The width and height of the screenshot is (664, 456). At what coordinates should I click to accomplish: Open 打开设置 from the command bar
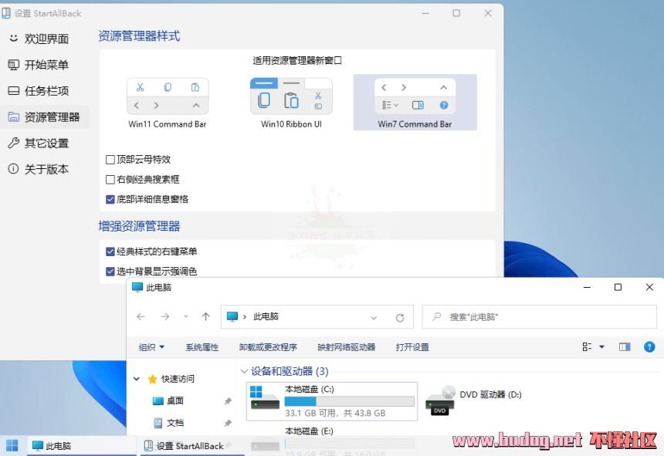[412, 347]
